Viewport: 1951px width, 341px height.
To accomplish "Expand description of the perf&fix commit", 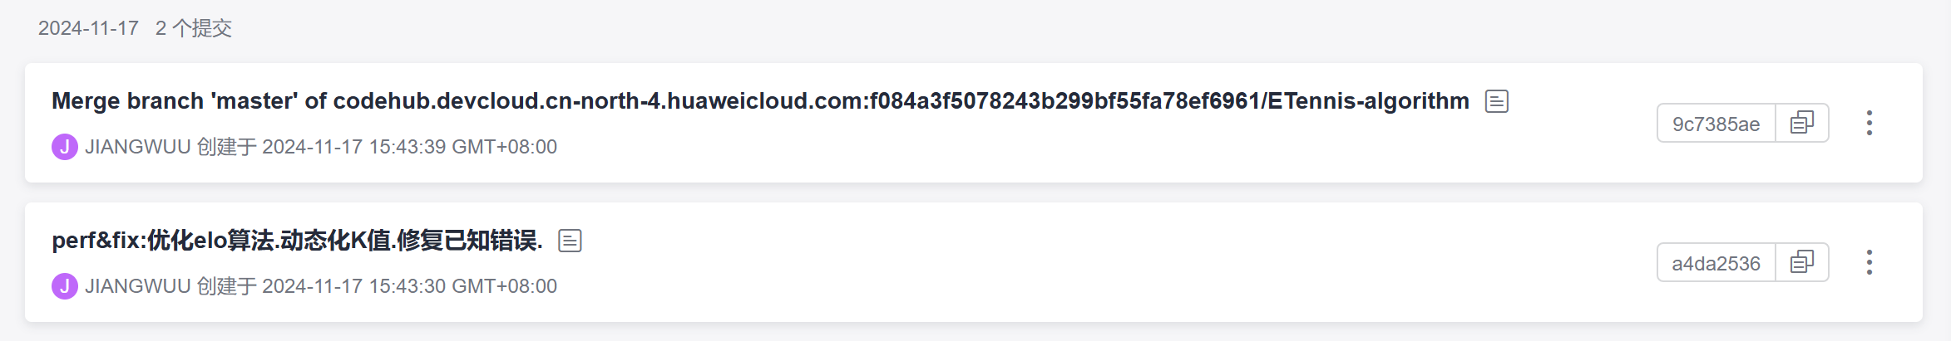I will point(570,241).
